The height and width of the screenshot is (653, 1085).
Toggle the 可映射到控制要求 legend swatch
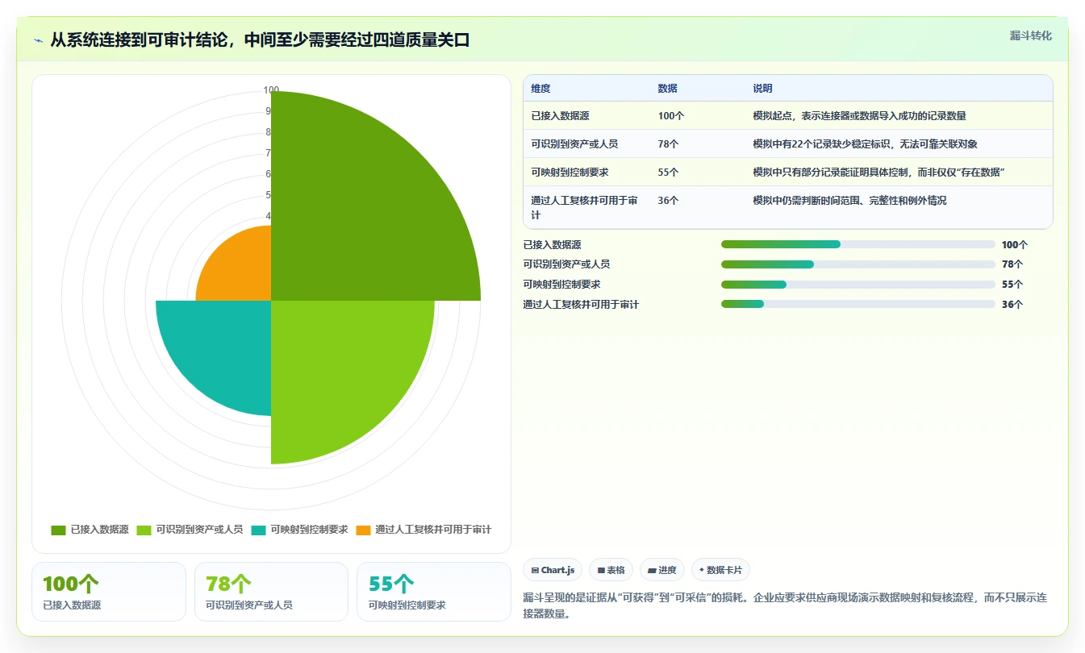pos(258,530)
